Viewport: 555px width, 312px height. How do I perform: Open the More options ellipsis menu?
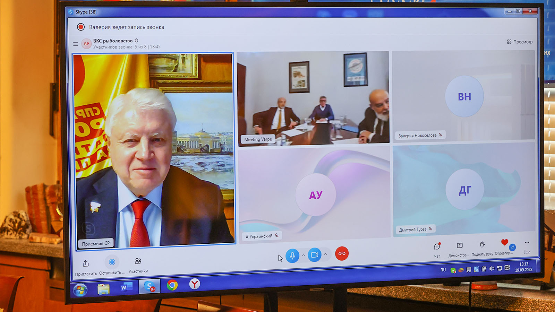(527, 243)
